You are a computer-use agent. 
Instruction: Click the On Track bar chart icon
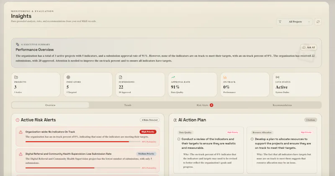point(225,77)
